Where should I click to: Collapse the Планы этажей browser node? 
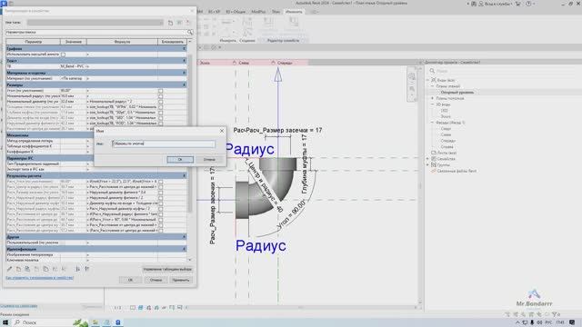[x=433, y=86]
